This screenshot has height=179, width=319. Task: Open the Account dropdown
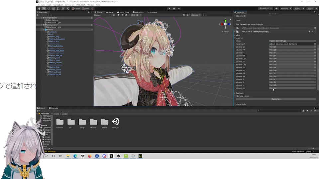click(286, 9)
